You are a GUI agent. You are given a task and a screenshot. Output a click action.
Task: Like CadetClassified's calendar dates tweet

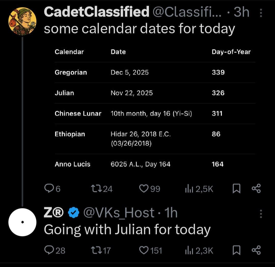(x=144, y=188)
